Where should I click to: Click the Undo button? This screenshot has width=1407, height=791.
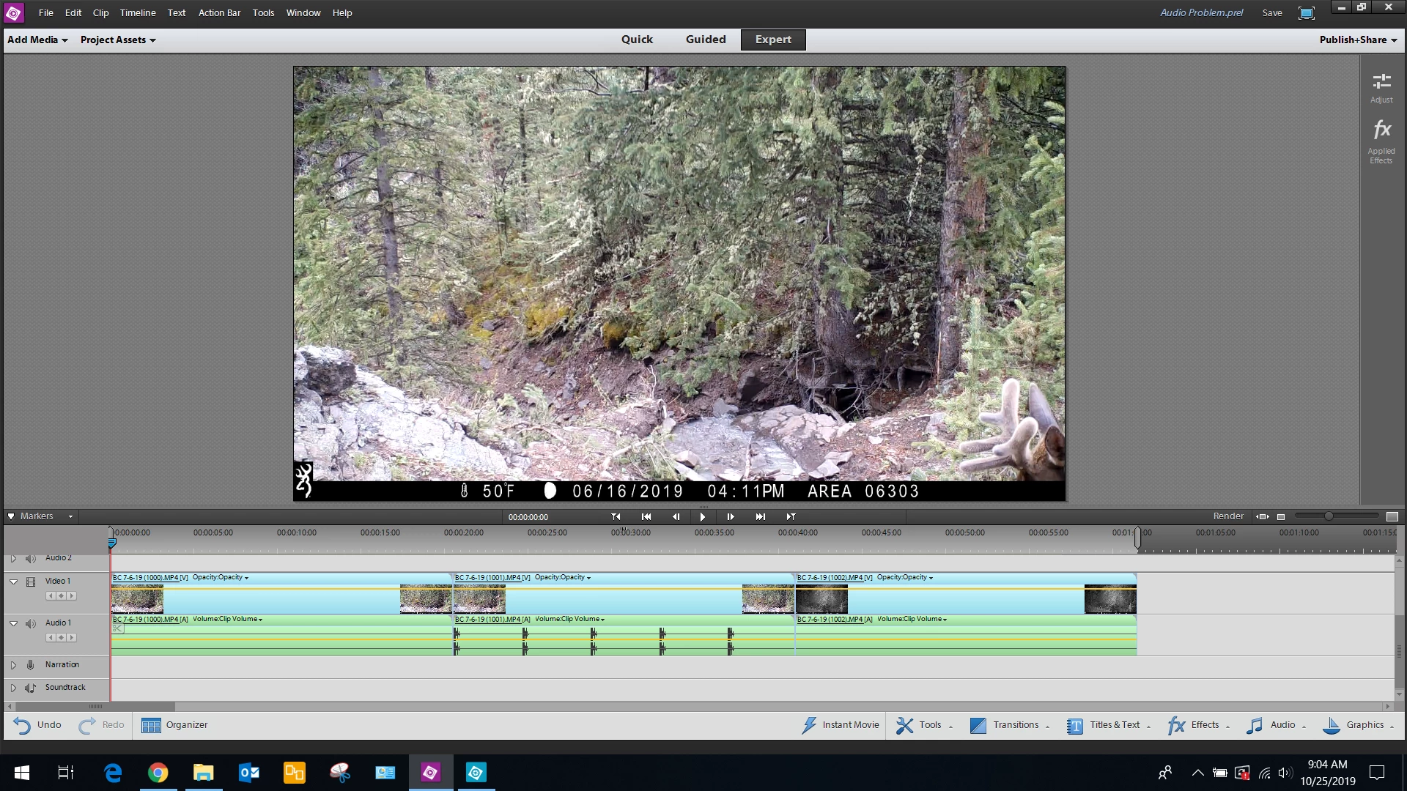pyautogui.click(x=37, y=725)
